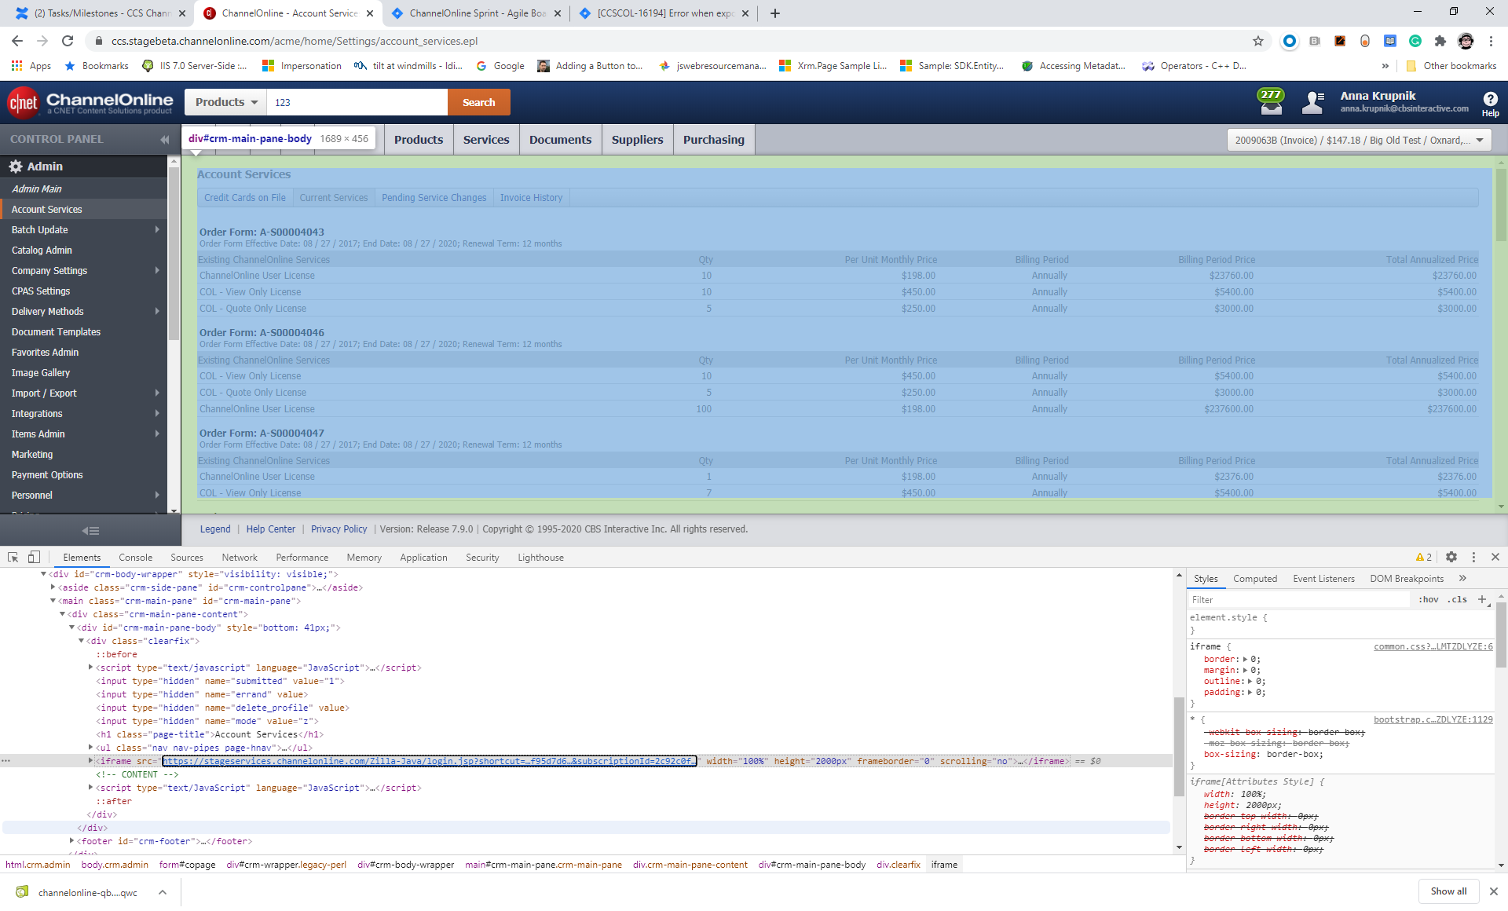1508x911 pixels.
Task: Expand the Batch Update submenu
Action: (157, 229)
